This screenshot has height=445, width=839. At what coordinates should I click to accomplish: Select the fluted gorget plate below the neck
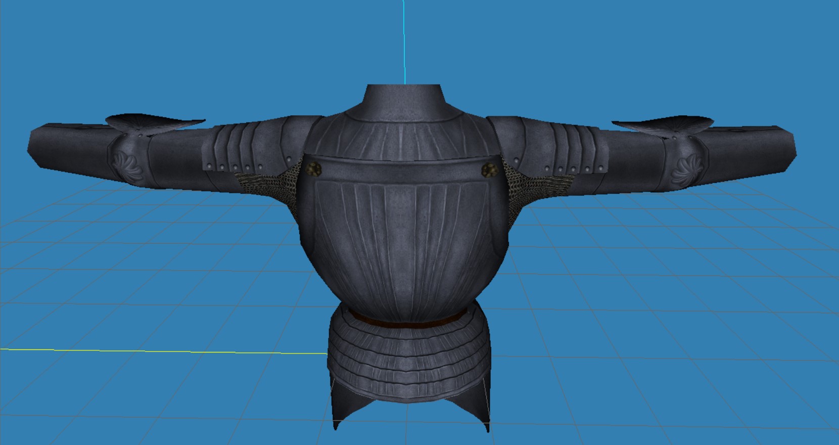coord(404,134)
